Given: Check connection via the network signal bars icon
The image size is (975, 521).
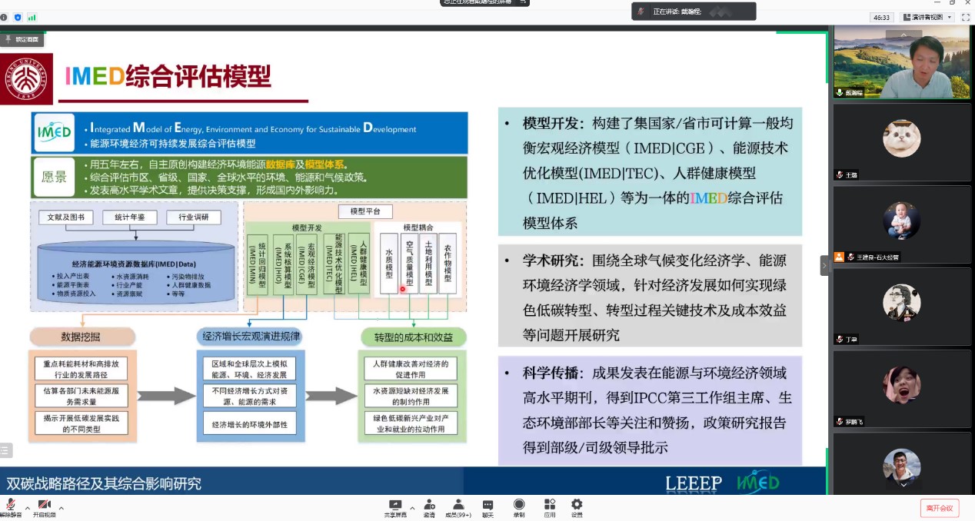Looking at the screenshot, I should tap(32, 18).
